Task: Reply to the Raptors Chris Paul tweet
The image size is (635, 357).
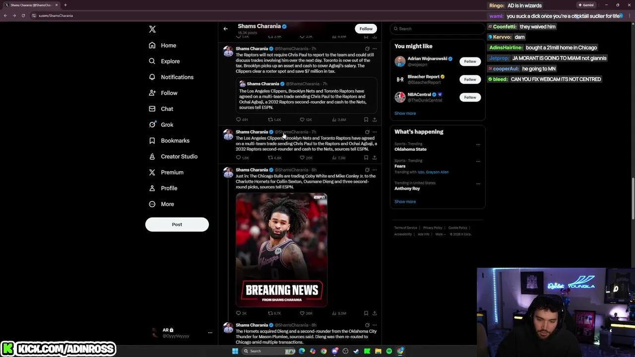Action: [238, 119]
